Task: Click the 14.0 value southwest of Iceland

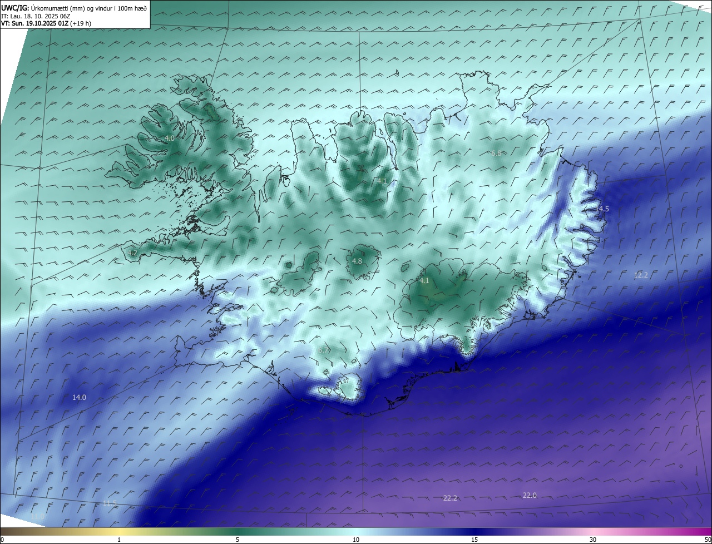Action: (79, 397)
